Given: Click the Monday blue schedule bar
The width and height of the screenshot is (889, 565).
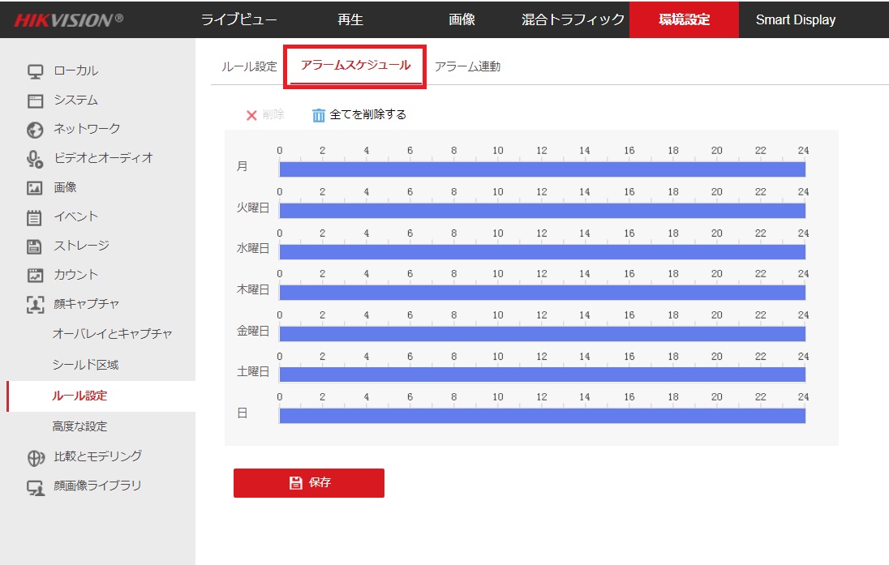Looking at the screenshot, I should (x=542, y=169).
